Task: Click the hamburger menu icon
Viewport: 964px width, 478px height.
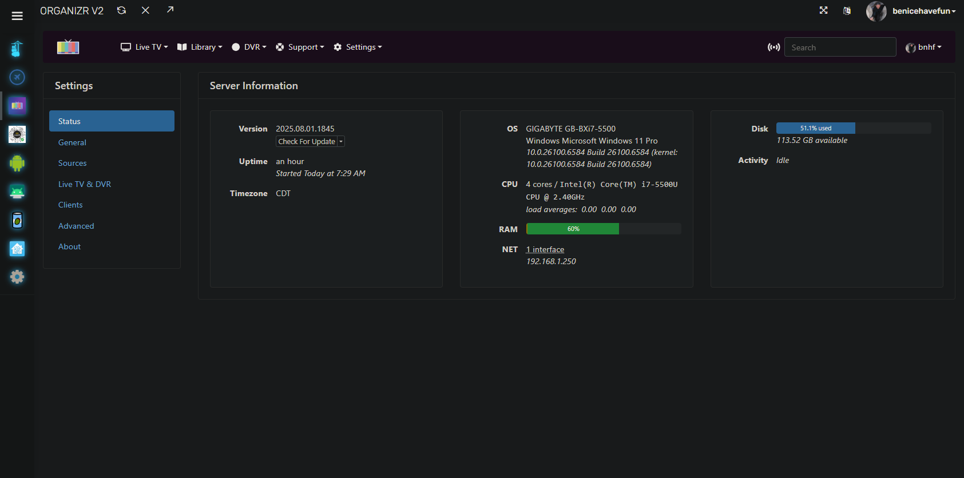Action: pos(17,16)
